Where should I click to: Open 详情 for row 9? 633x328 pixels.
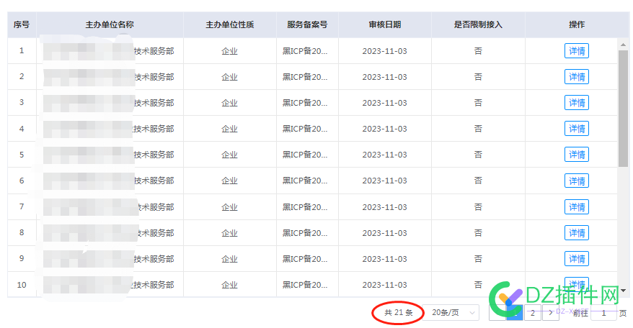(x=577, y=259)
